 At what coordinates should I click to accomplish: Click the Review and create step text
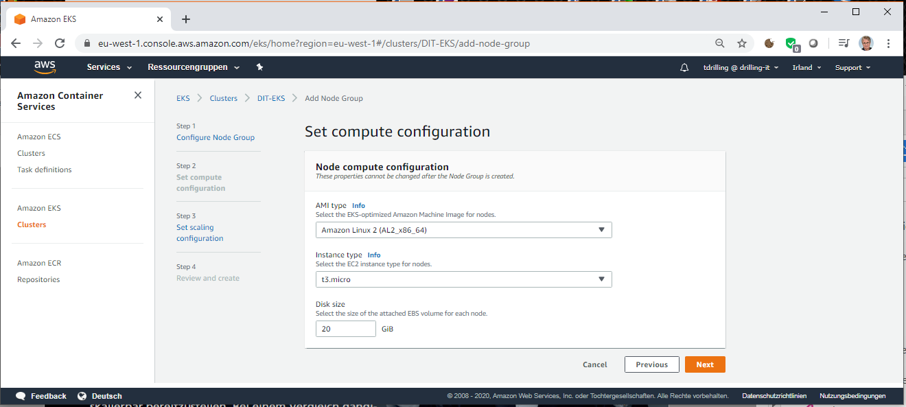208,278
